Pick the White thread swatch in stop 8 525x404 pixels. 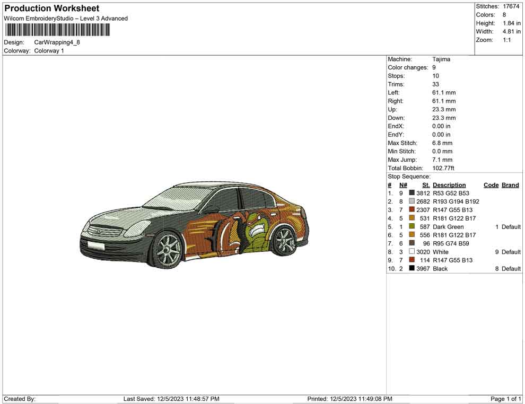point(412,252)
